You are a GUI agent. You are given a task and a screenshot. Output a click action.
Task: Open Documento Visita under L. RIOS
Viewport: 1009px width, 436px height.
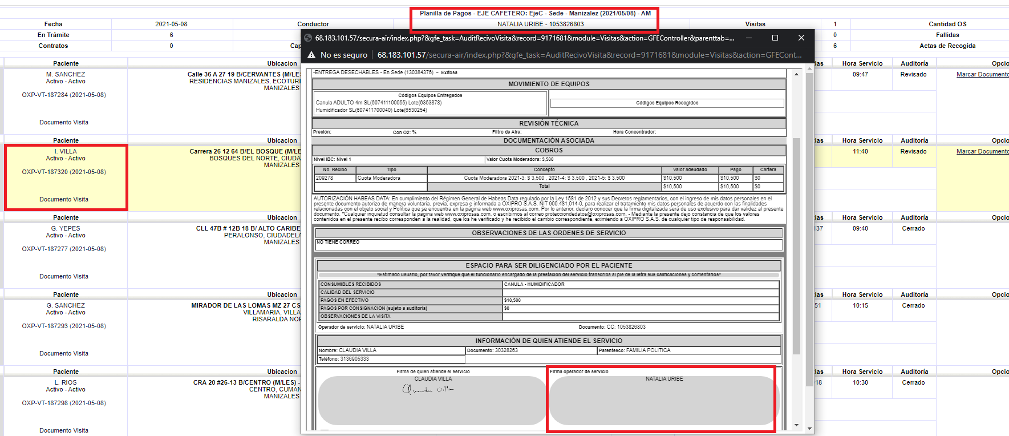pos(64,430)
